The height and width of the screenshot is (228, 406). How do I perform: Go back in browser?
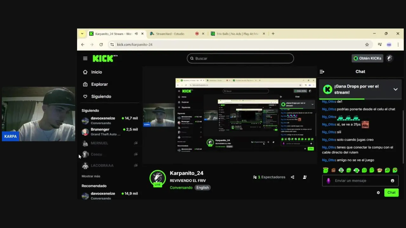[83, 45]
